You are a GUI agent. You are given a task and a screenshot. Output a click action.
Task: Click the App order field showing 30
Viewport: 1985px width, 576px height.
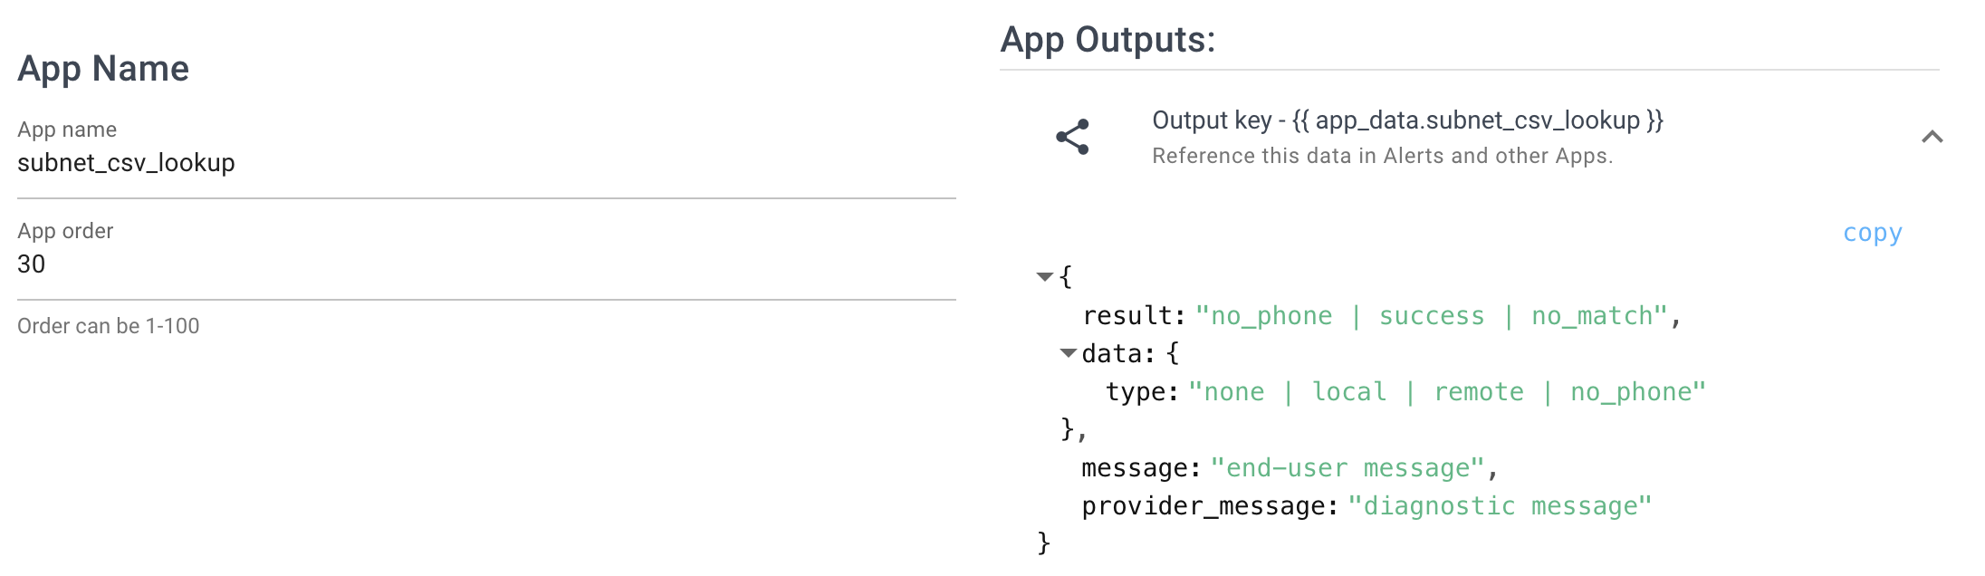pyautogui.click(x=32, y=264)
